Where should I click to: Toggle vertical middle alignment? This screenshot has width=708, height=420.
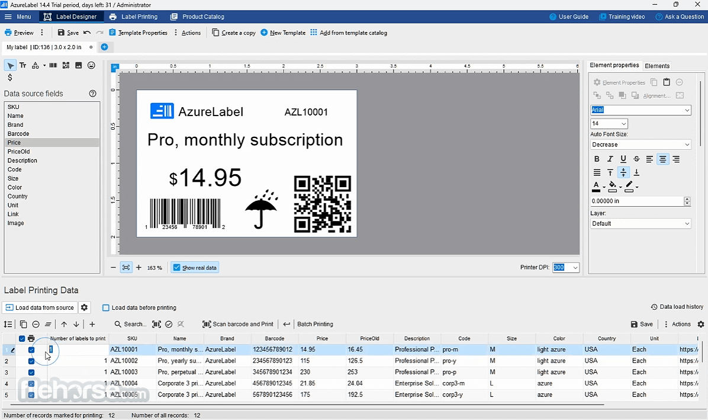(x=623, y=172)
